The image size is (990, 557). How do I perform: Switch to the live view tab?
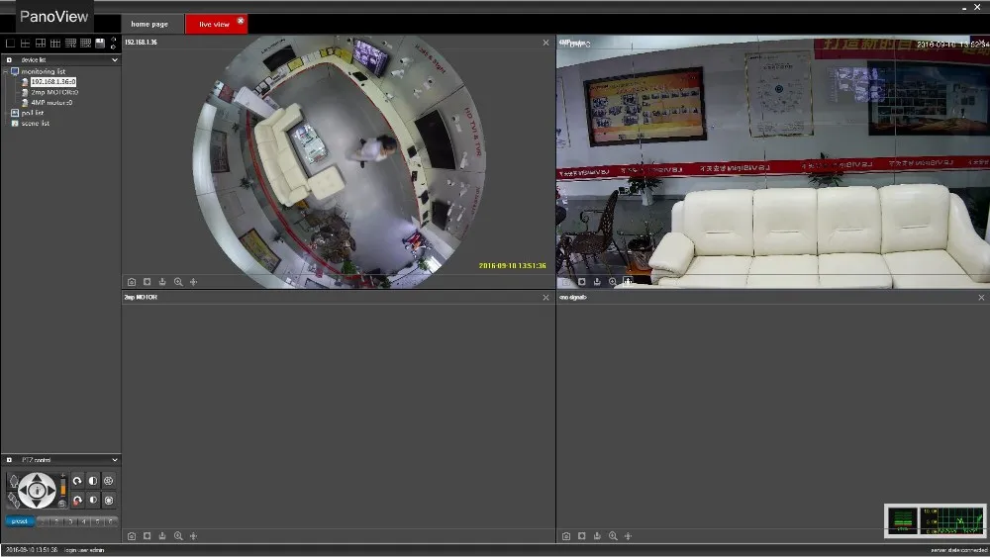tap(214, 24)
